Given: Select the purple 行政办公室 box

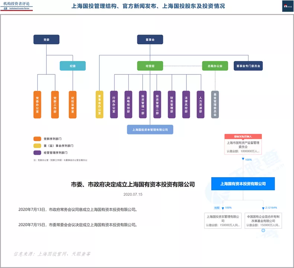Looking at the screenshot, I should (x=114, y=105).
